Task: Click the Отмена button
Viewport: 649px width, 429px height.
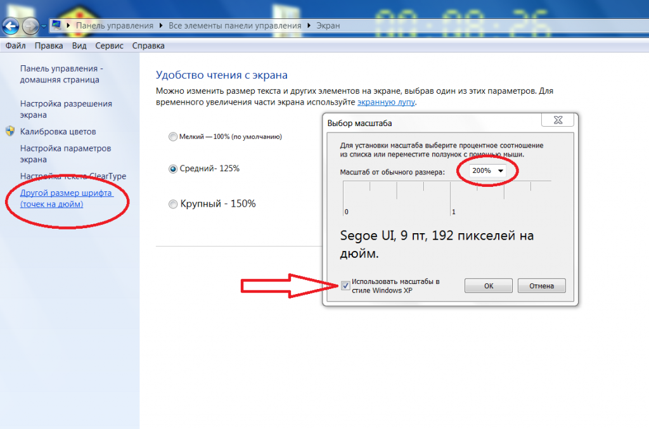Action: 541,286
